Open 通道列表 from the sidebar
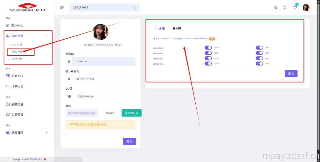Image resolution: width=320 pixels, height=162 pixels. click(x=17, y=76)
